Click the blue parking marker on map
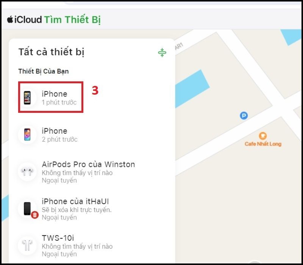303x265 pixels. [x=244, y=115]
